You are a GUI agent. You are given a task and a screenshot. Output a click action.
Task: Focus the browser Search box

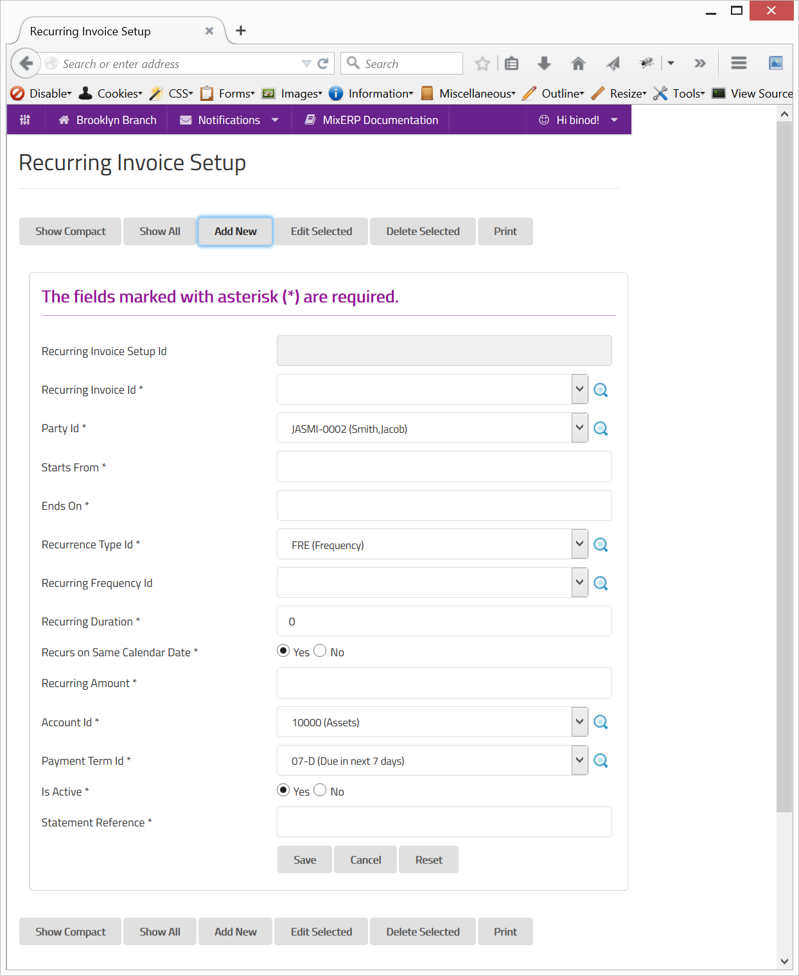[x=401, y=64]
